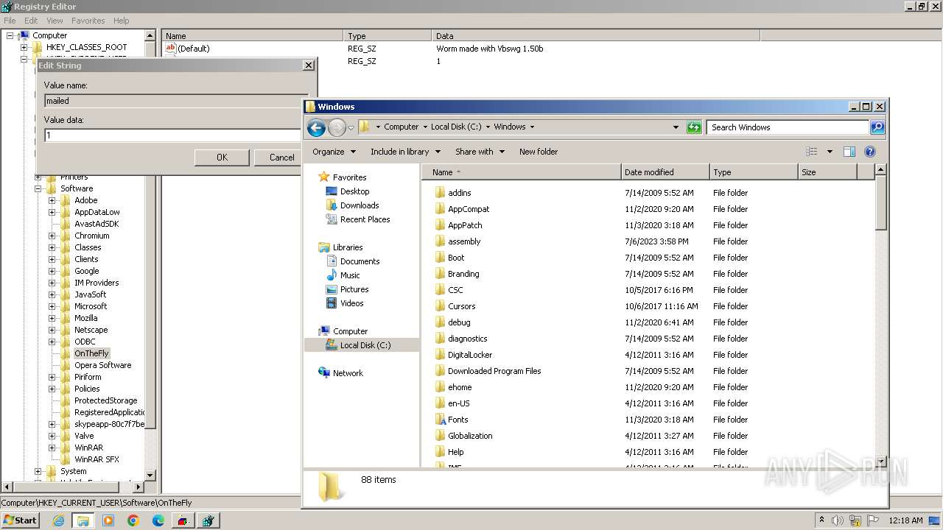Viewport: 943px width, 530px height.
Task: Go back in the Windows Explorer window
Action: coord(316,127)
